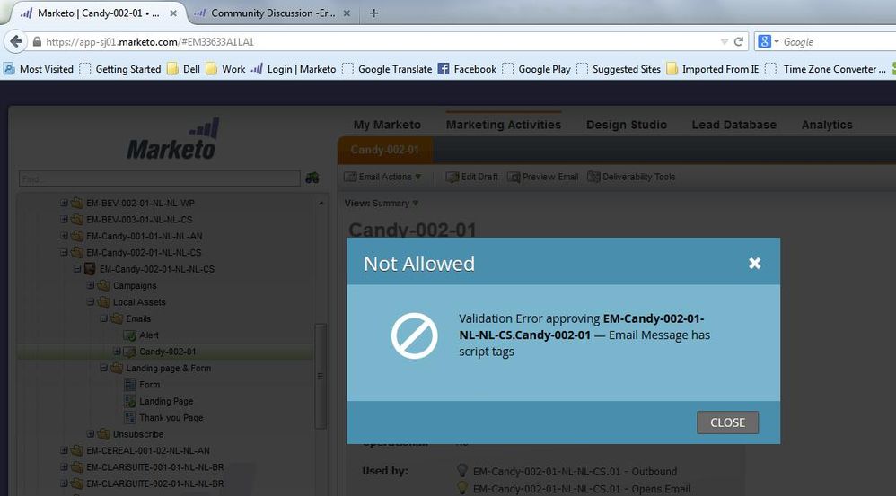Open the Google Translate bookmark
Image resolution: width=896 pixels, height=496 pixels.
pyautogui.click(x=387, y=69)
